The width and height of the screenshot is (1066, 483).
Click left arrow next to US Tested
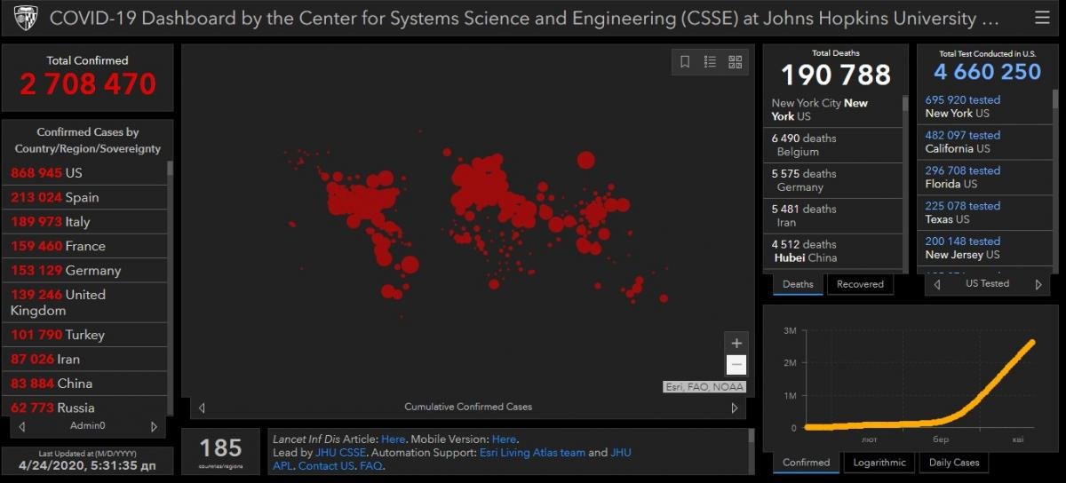937,284
